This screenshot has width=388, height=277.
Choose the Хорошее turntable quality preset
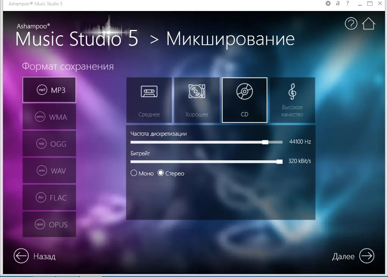(197, 100)
